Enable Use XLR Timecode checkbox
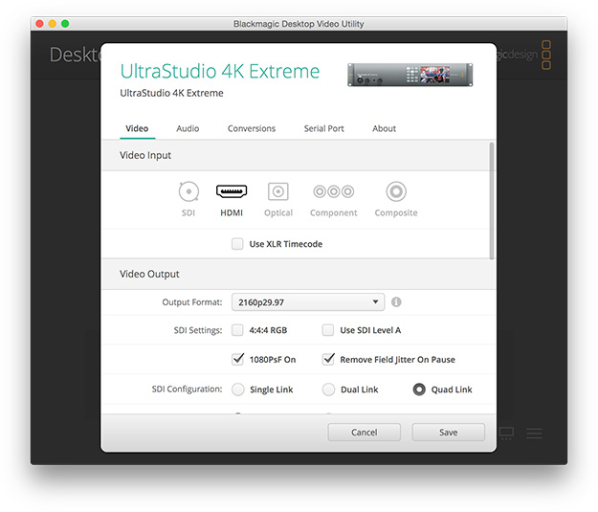This screenshot has height=512, width=598. point(237,244)
